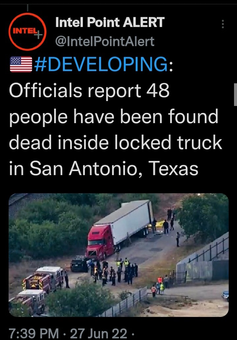Open the three-dot more options menu

click(223, 24)
